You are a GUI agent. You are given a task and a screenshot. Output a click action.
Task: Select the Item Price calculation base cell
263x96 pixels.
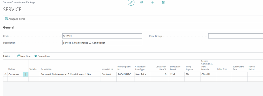(142, 74)
